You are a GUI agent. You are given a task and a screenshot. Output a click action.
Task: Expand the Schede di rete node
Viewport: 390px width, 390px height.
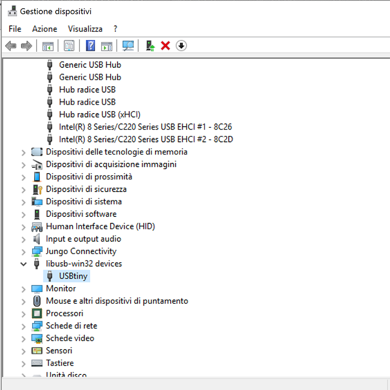23,326
